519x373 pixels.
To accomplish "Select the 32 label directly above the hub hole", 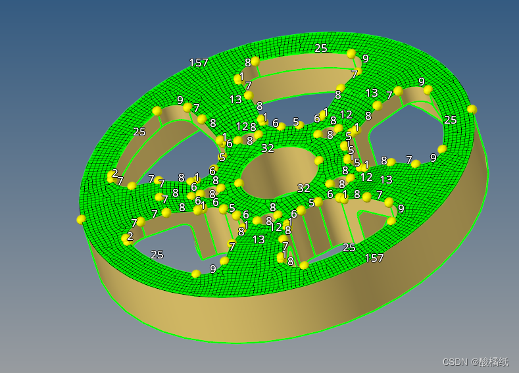I will 267,149.
